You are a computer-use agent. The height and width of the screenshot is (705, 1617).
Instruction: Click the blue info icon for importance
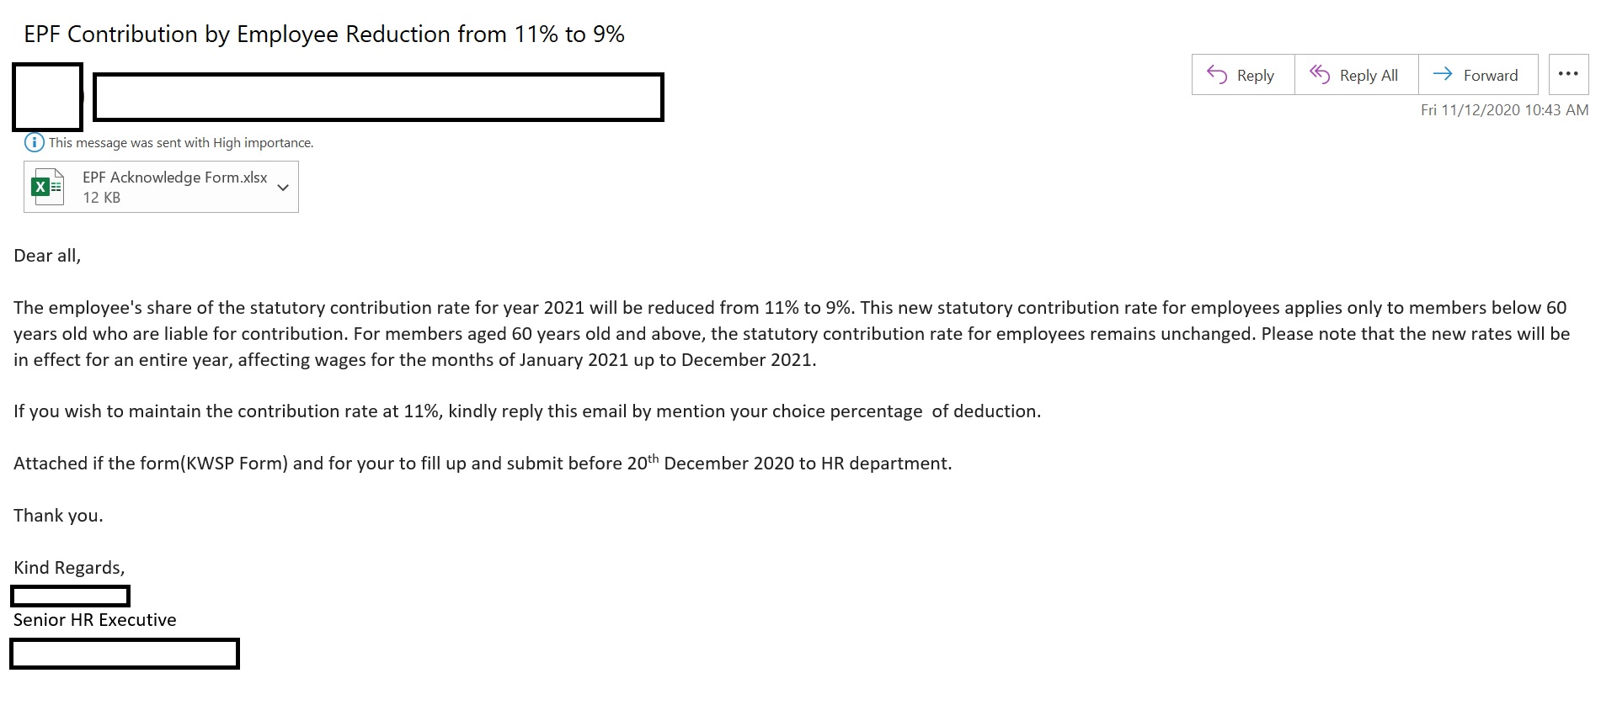(34, 142)
